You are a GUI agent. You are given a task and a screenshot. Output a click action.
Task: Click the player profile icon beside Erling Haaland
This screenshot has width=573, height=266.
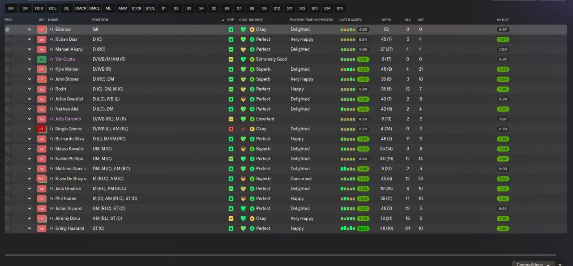(x=51, y=228)
